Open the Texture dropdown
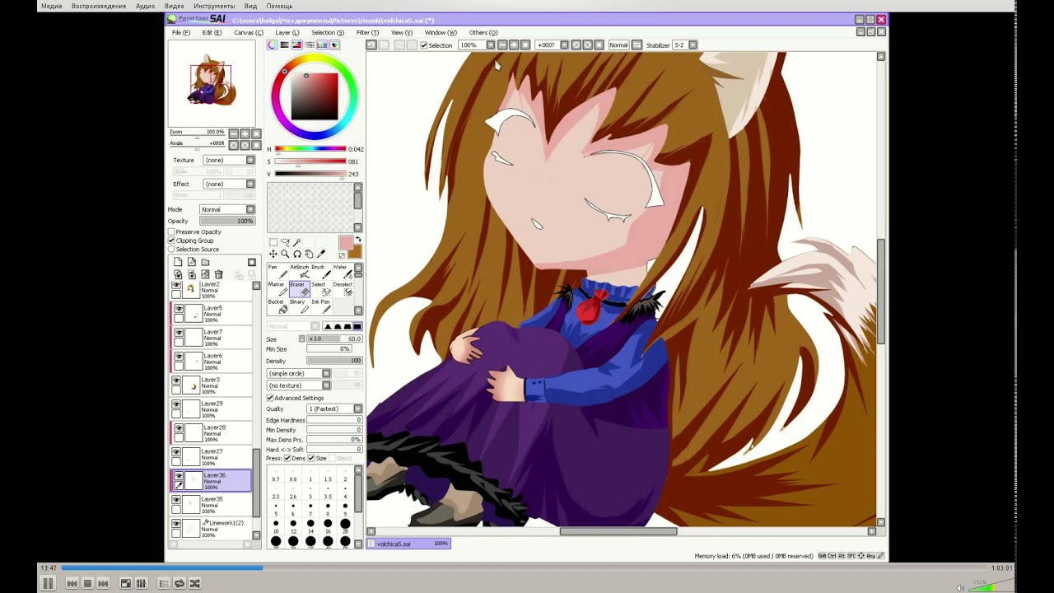 click(x=228, y=160)
